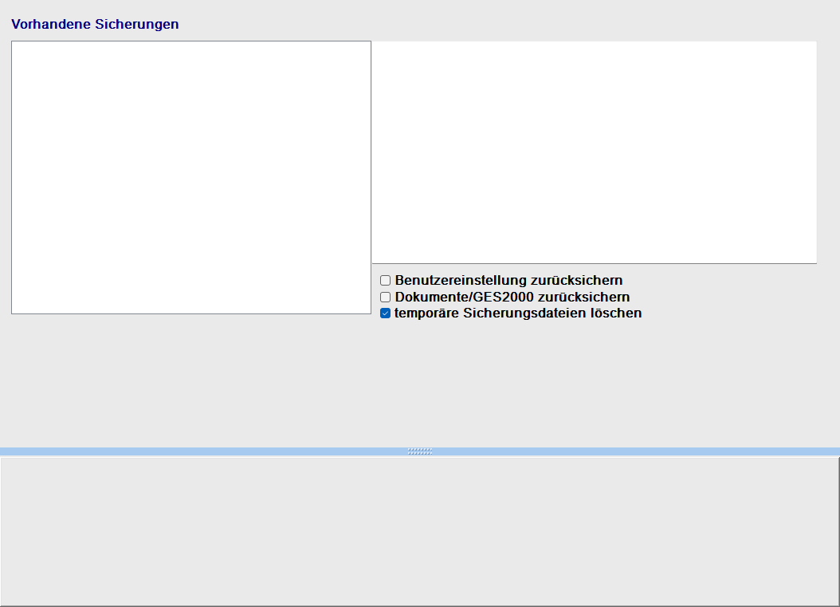Tick the Dokumente/GES2000 zurücksichern checkbox

click(385, 297)
